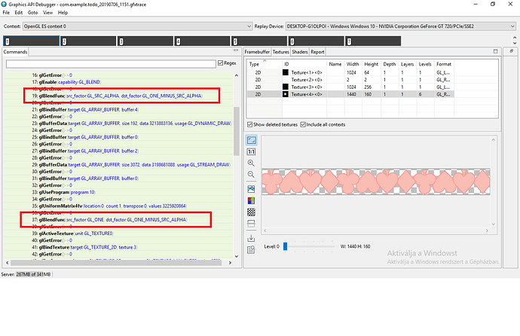The height and width of the screenshot is (336, 520).
Task: Uncheck Include all contexts checkbox
Action: pyautogui.click(x=304, y=124)
